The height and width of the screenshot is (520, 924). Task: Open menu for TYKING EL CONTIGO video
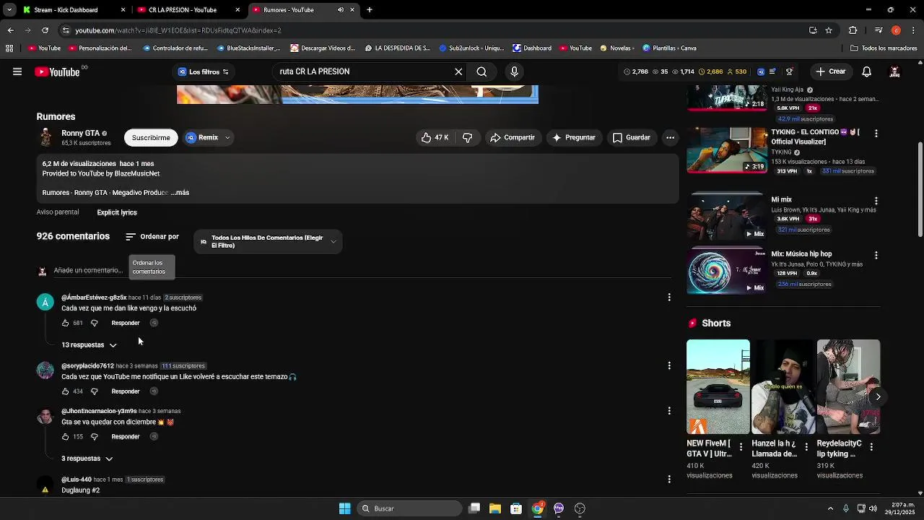[876, 134]
